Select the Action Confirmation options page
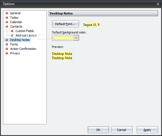Screen dimensions: 162x136 click(x=23, y=49)
